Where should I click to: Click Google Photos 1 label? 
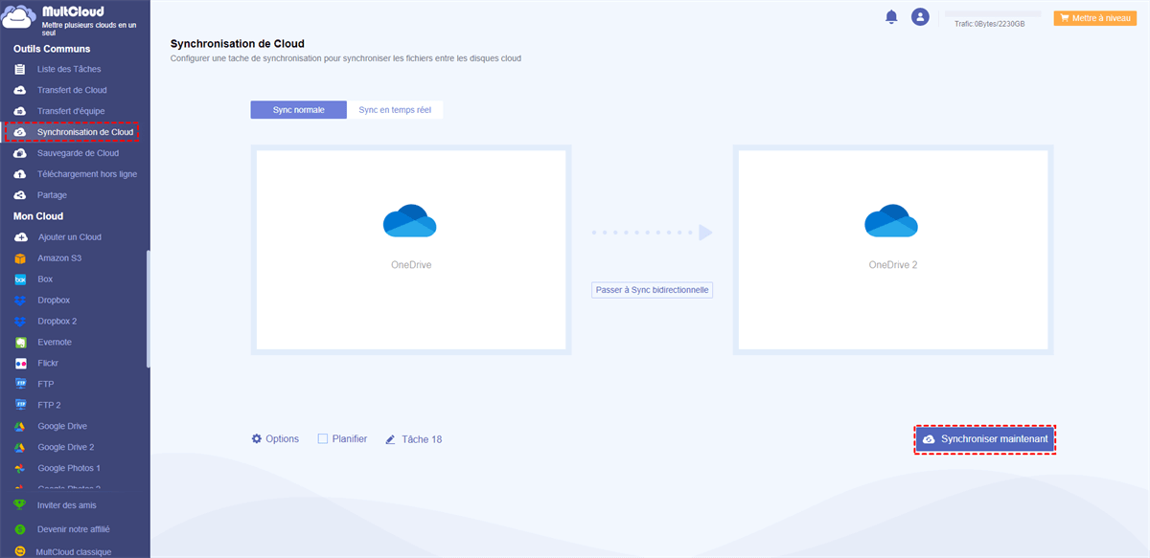69,468
